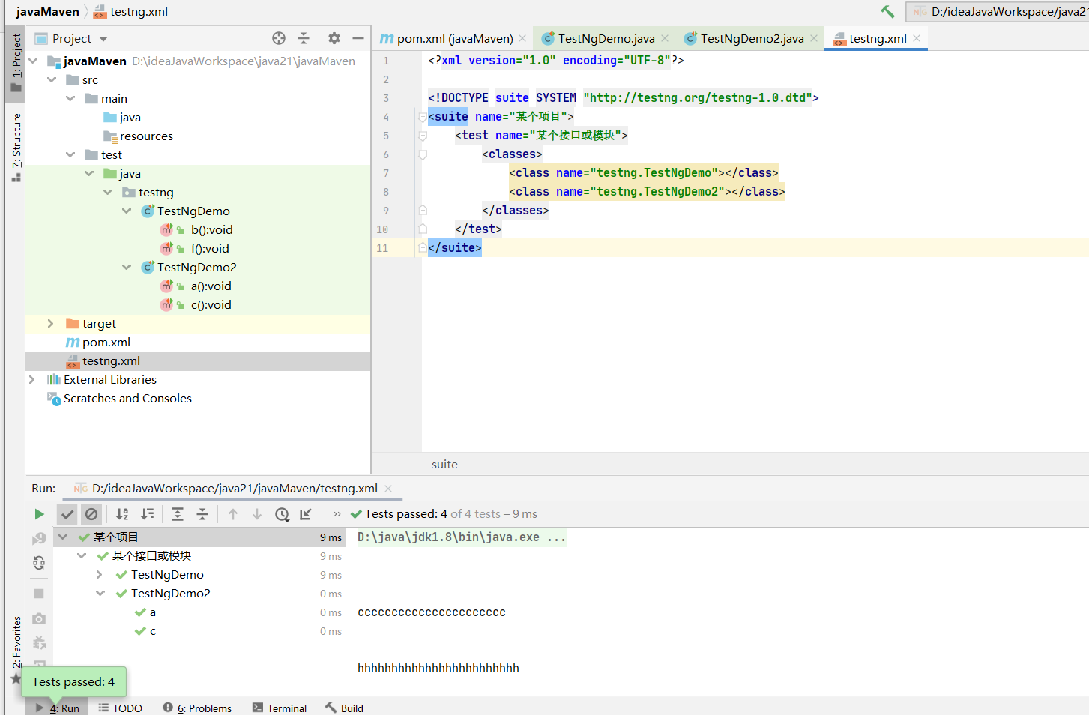Click the fold marker at line 4 suite
1089x715 pixels.
(x=423, y=117)
